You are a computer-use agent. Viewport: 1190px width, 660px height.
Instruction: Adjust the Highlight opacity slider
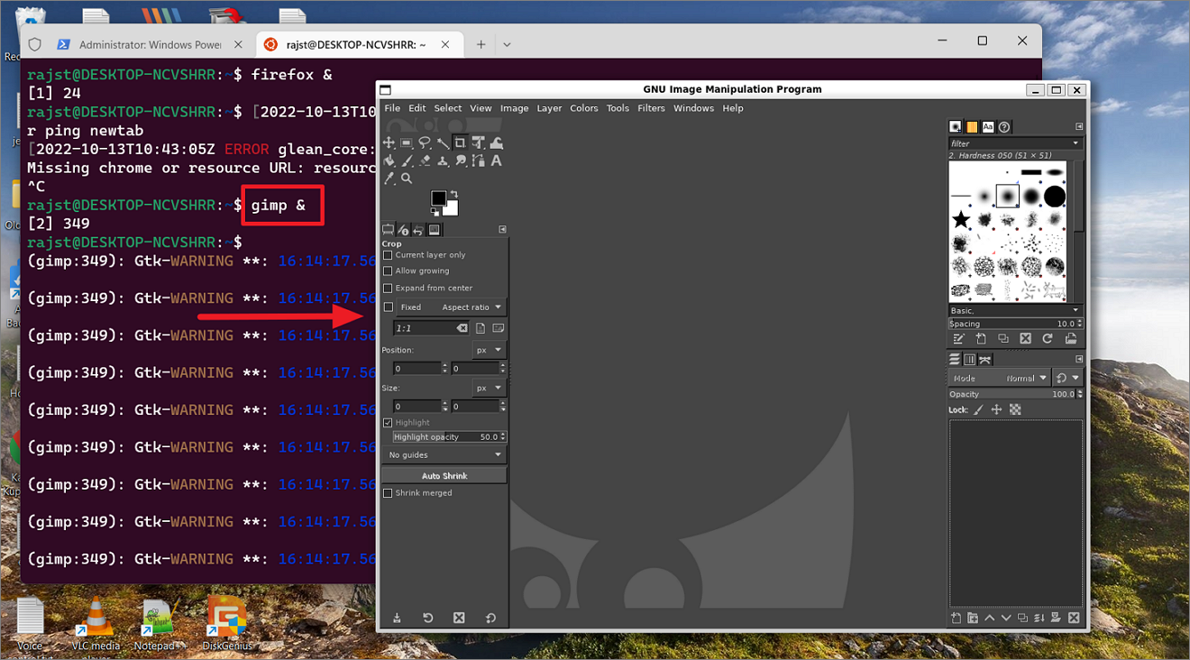(x=449, y=437)
